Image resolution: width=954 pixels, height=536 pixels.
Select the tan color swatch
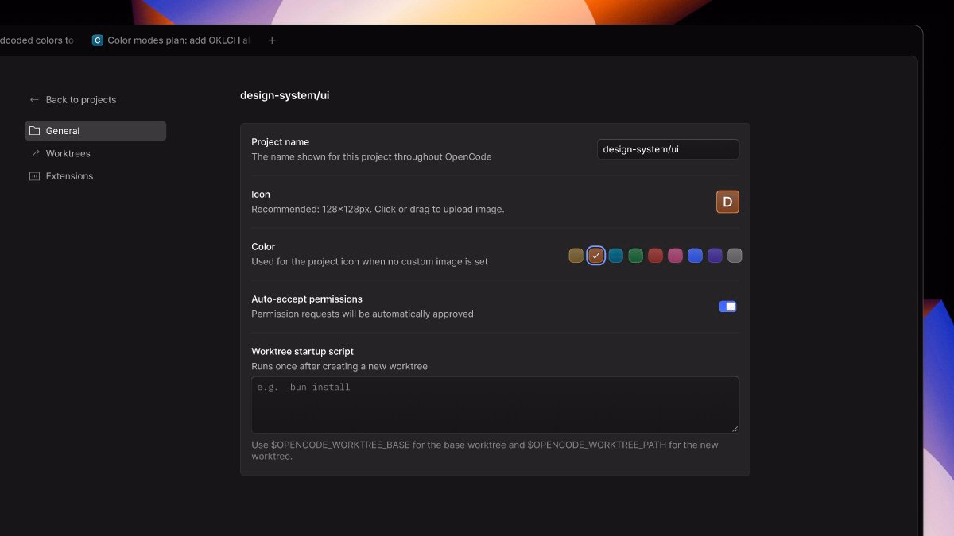pyautogui.click(x=576, y=256)
